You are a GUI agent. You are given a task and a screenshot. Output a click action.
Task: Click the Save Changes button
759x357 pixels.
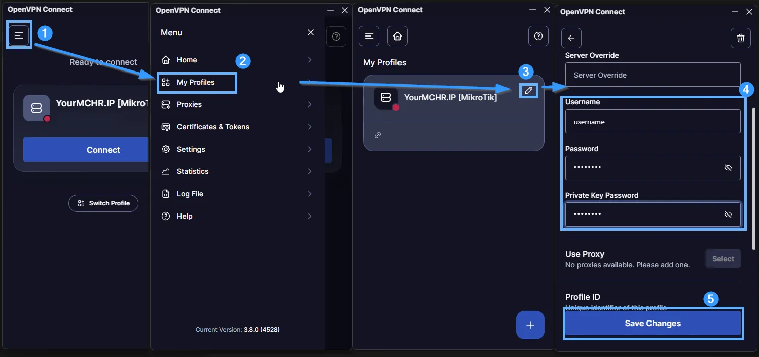(x=653, y=324)
